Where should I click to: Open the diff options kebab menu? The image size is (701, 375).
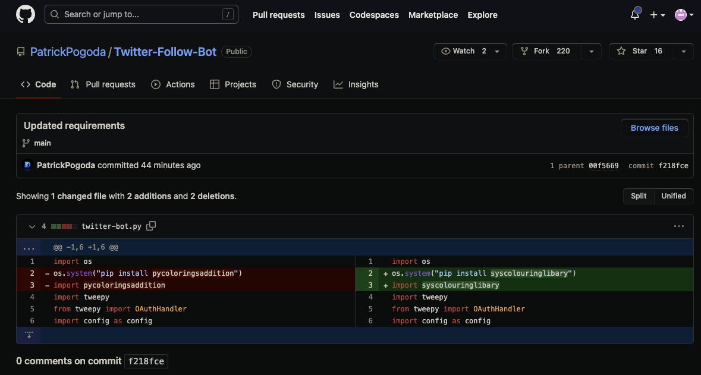[x=678, y=226]
